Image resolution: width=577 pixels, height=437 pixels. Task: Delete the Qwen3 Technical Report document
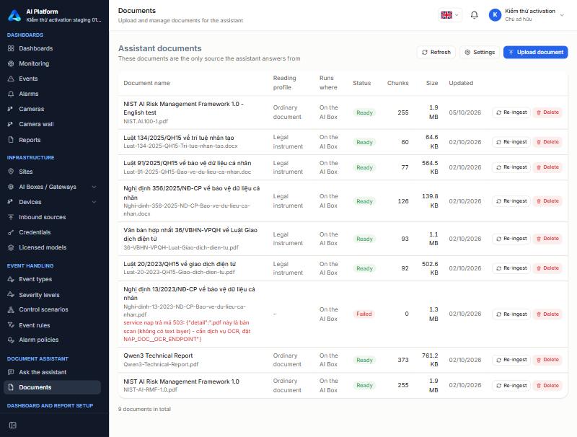point(547,360)
